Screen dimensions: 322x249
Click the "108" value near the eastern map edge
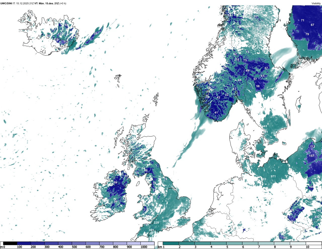coord(311,187)
